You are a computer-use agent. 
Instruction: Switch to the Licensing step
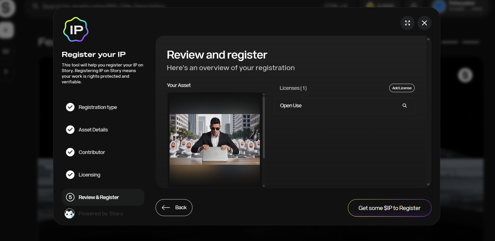coord(89,175)
